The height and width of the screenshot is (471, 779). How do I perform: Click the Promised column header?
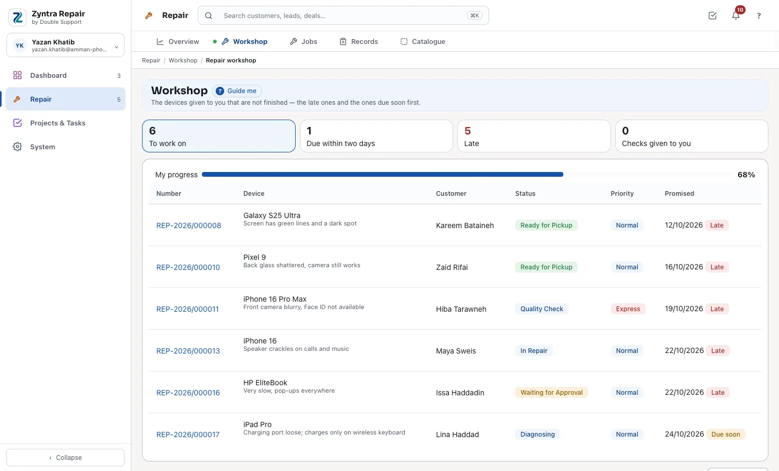pyautogui.click(x=679, y=194)
